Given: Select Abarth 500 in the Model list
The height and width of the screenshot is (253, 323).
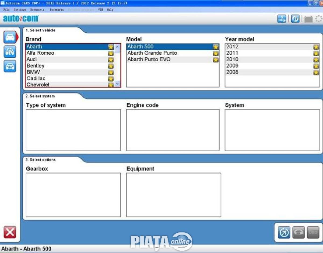Looking at the screenshot, I should click(x=173, y=47).
